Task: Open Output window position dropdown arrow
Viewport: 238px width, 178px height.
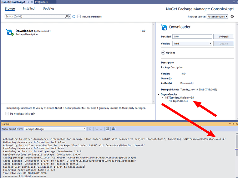Action: [230, 124]
